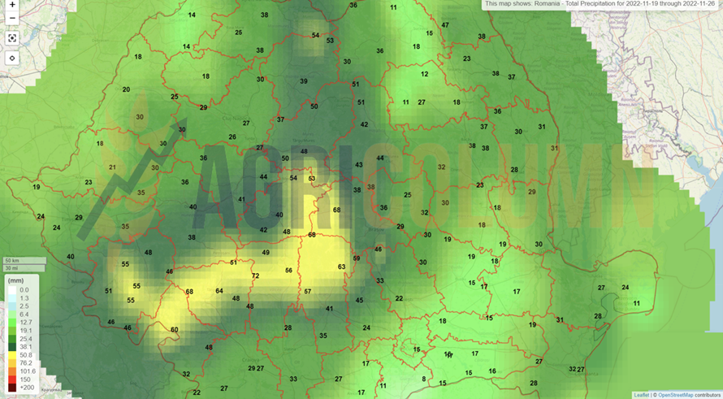Screen dimensions: 723x399
Task: Pick the orange 101.6 legend swatch
Action: coord(11,371)
